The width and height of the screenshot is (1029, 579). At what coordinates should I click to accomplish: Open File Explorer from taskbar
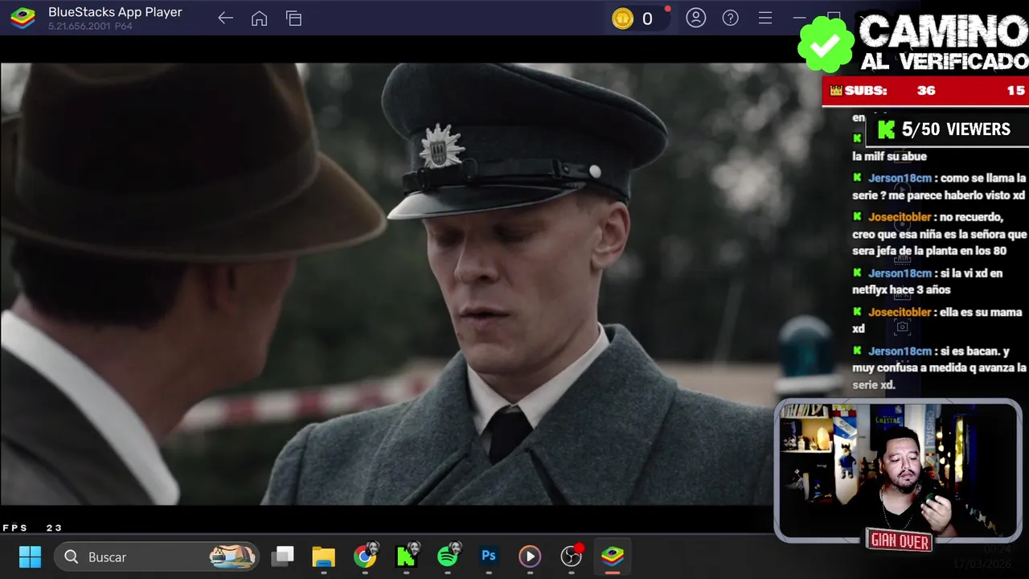(x=323, y=556)
